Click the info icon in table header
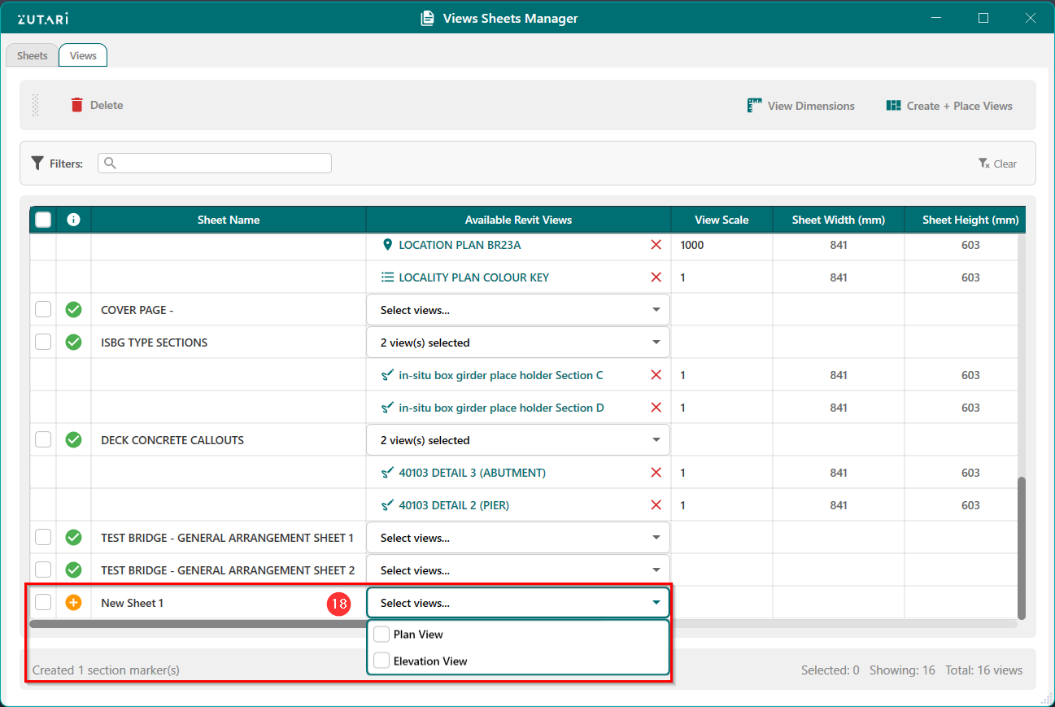1055x707 pixels. pyautogui.click(x=73, y=220)
